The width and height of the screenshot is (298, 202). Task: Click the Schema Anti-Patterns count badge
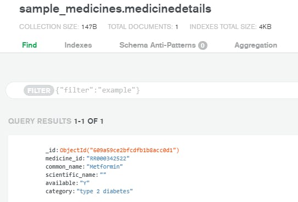pos(203,45)
